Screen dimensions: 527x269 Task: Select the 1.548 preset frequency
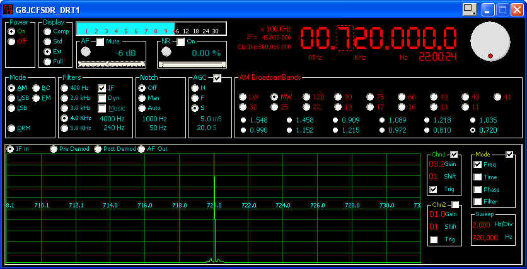click(x=244, y=119)
